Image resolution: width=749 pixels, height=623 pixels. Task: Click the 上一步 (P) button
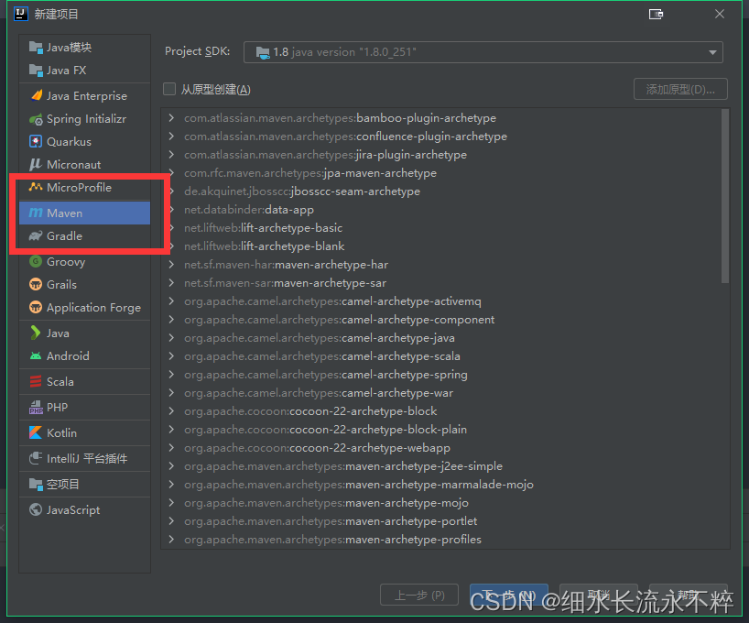(419, 595)
